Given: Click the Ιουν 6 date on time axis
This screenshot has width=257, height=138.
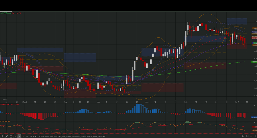Looking at the screenshot, I should point(147,102).
